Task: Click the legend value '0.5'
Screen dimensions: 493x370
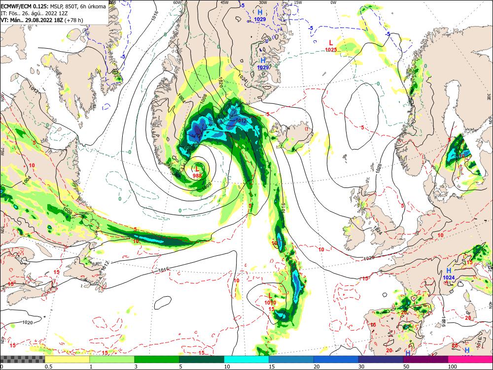Action: click(48, 367)
